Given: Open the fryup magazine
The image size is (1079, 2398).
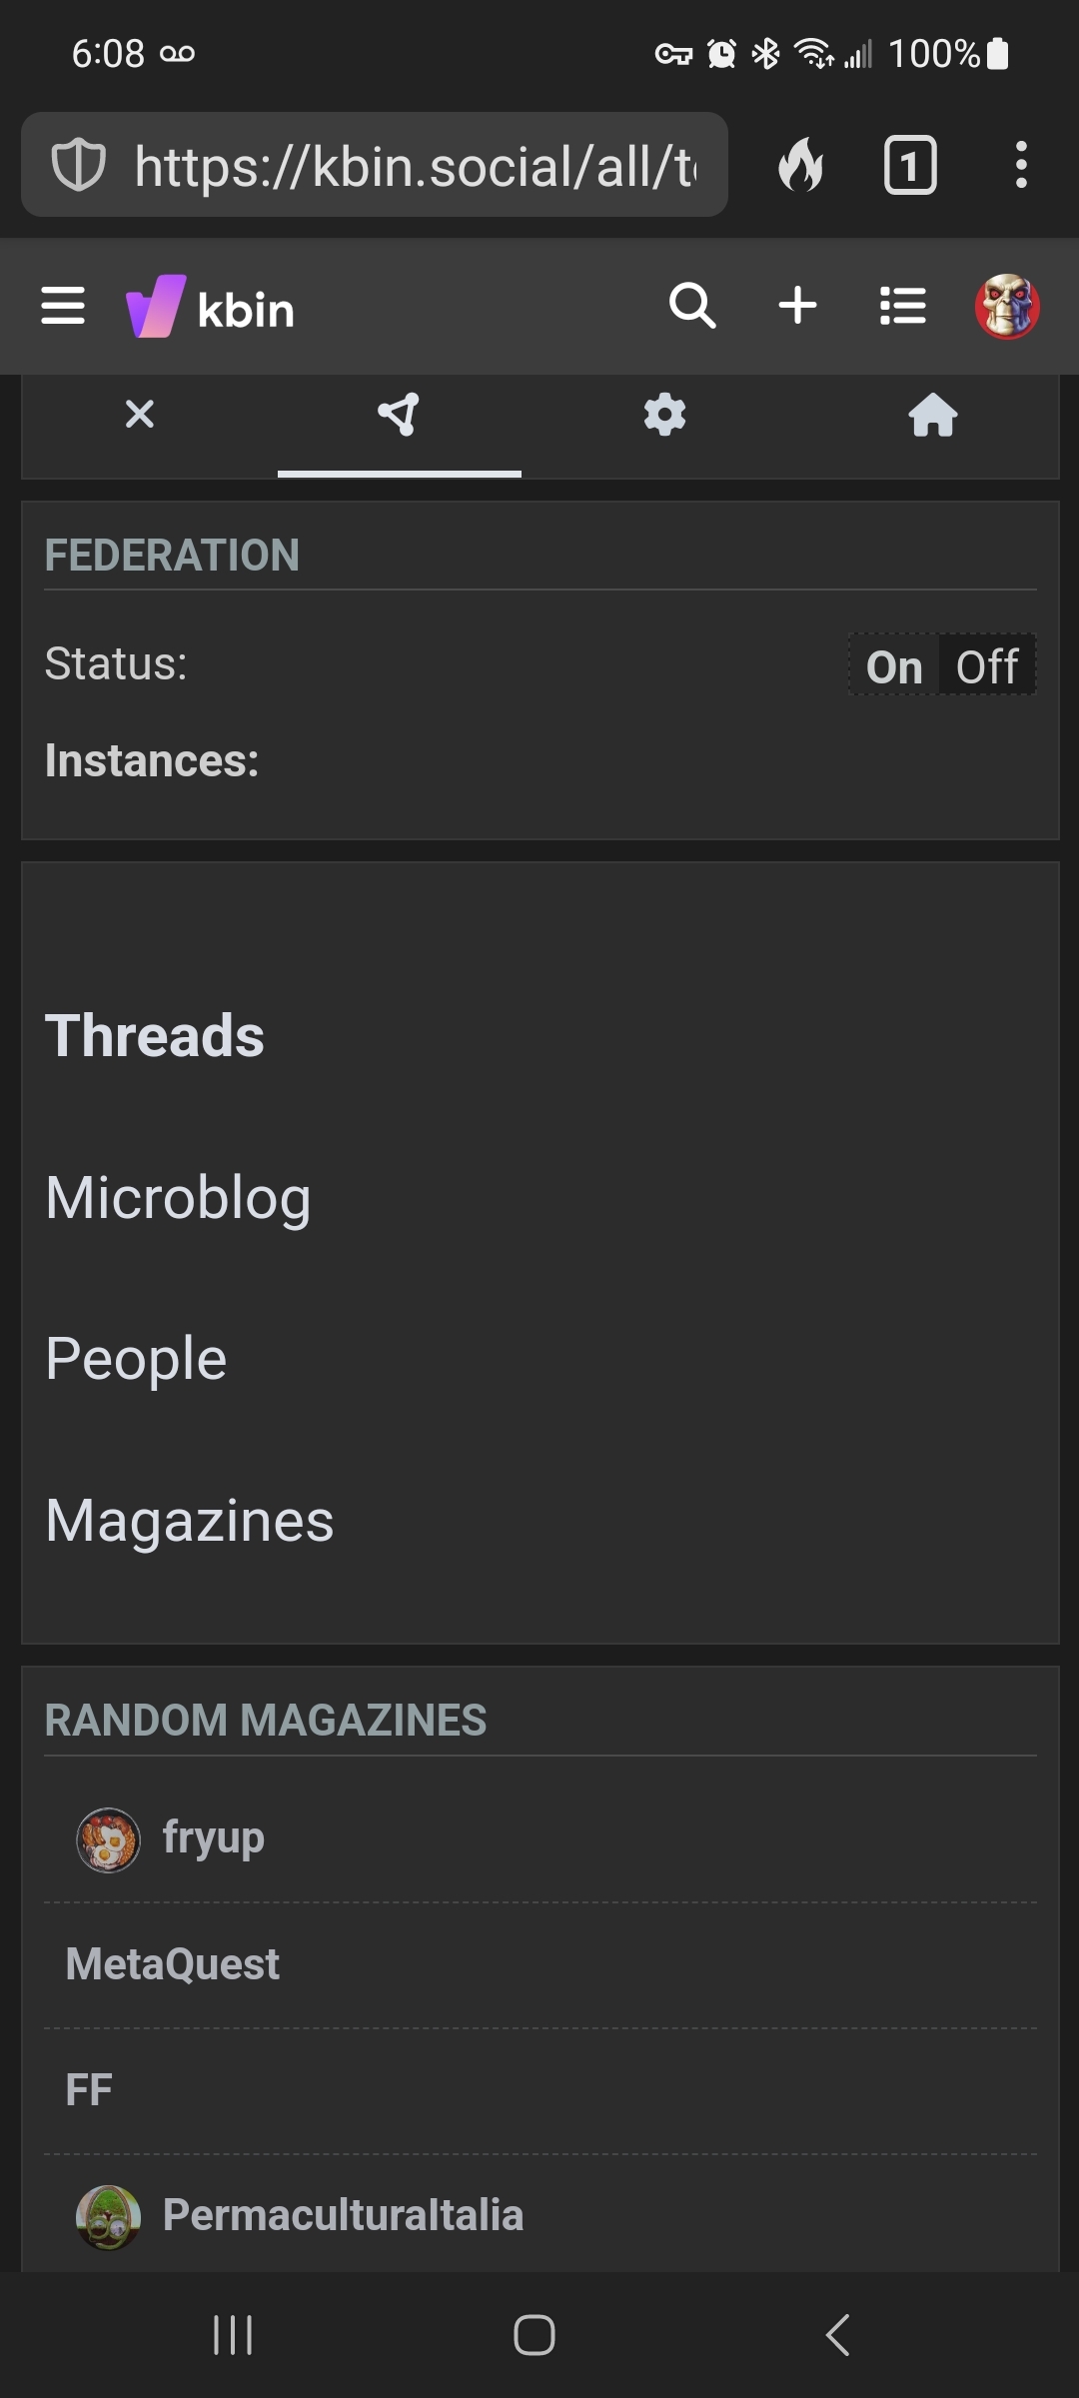Looking at the screenshot, I should click(214, 1837).
